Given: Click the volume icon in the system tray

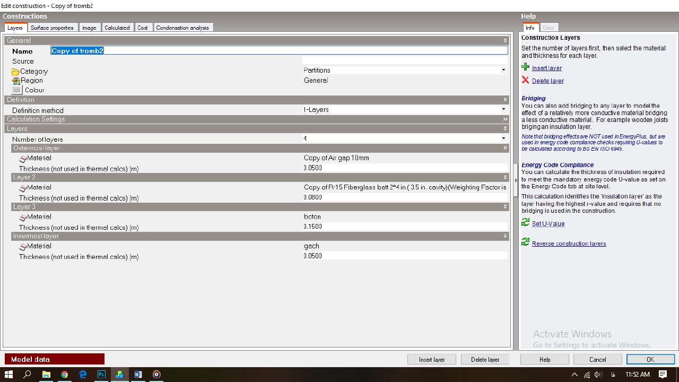Looking at the screenshot, I should coord(598,374).
